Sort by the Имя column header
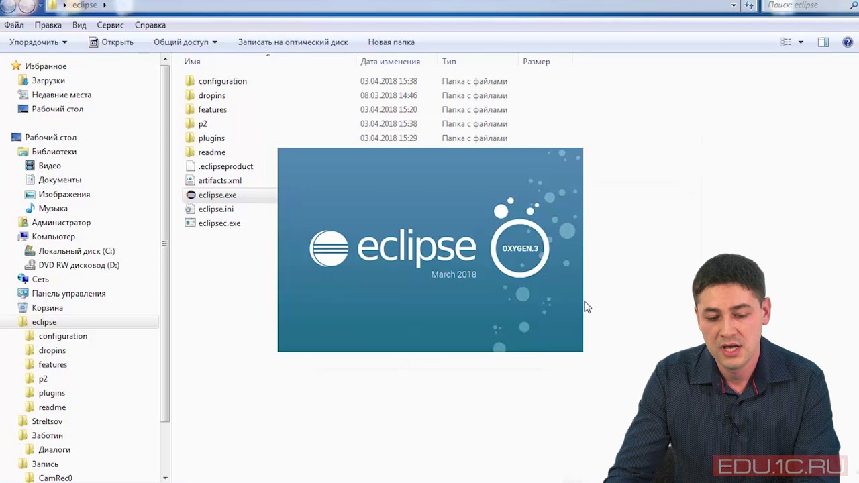859x483 pixels. coord(193,62)
